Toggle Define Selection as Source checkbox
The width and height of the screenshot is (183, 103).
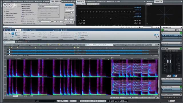point(22,19)
